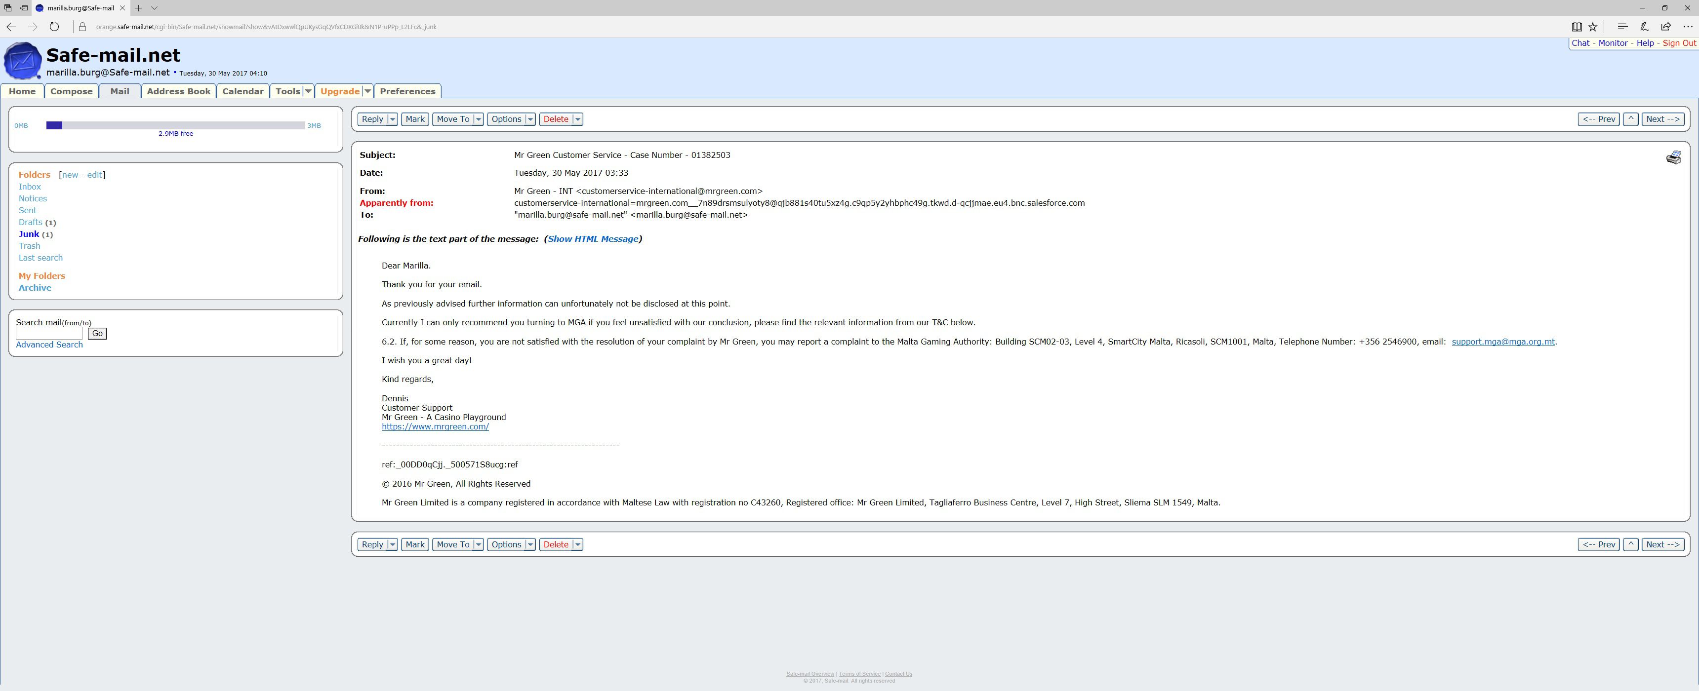Open the reading view icon
Image resolution: width=1699 pixels, height=691 pixels.
click(x=1577, y=27)
